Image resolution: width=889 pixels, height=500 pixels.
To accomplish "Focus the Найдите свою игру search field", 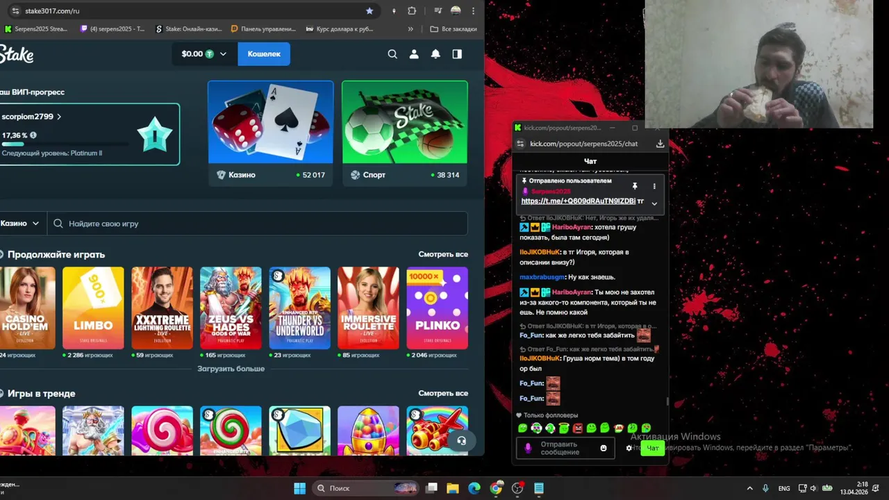I will pyautogui.click(x=257, y=224).
